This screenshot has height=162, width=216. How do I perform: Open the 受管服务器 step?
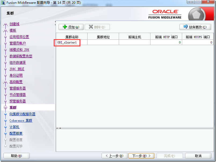click(x=18, y=101)
